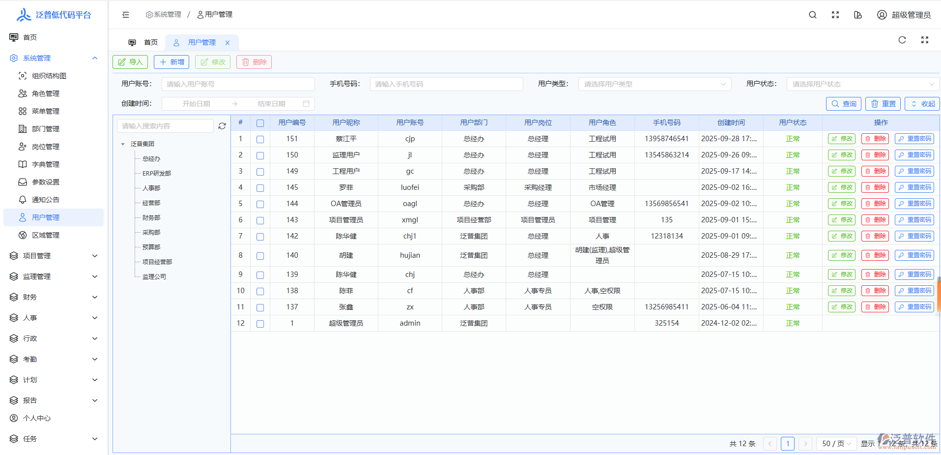The width and height of the screenshot is (941, 455).
Task: Open the 50/页 page size dropdown
Action: pos(836,443)
